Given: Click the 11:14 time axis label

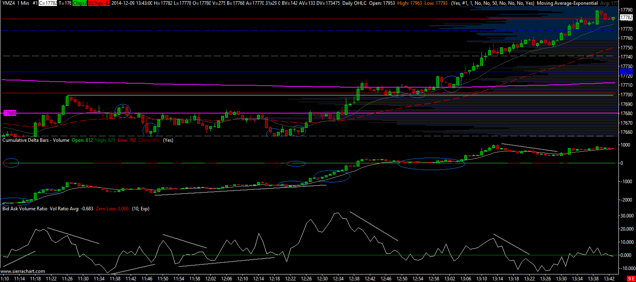Looking at the screenshot, I should (20, 279).
